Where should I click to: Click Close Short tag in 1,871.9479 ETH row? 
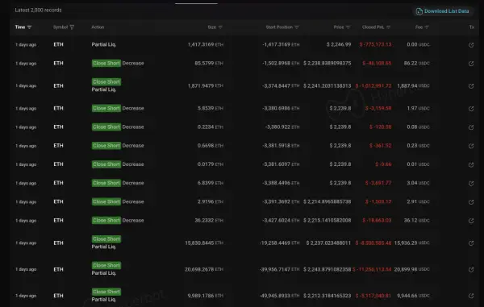(106, 81)
